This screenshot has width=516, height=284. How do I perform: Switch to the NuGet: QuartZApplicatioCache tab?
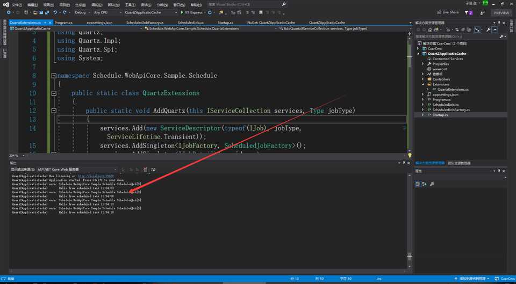point(271,23)
